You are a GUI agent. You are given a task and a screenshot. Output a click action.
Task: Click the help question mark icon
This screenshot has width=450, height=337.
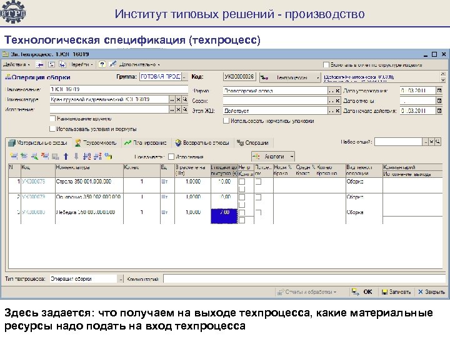point(102,64)
